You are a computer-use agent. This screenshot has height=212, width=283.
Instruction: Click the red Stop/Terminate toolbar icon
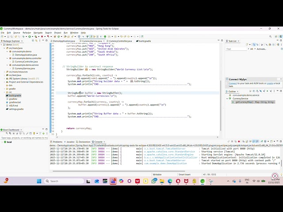(x=42, y=36)
